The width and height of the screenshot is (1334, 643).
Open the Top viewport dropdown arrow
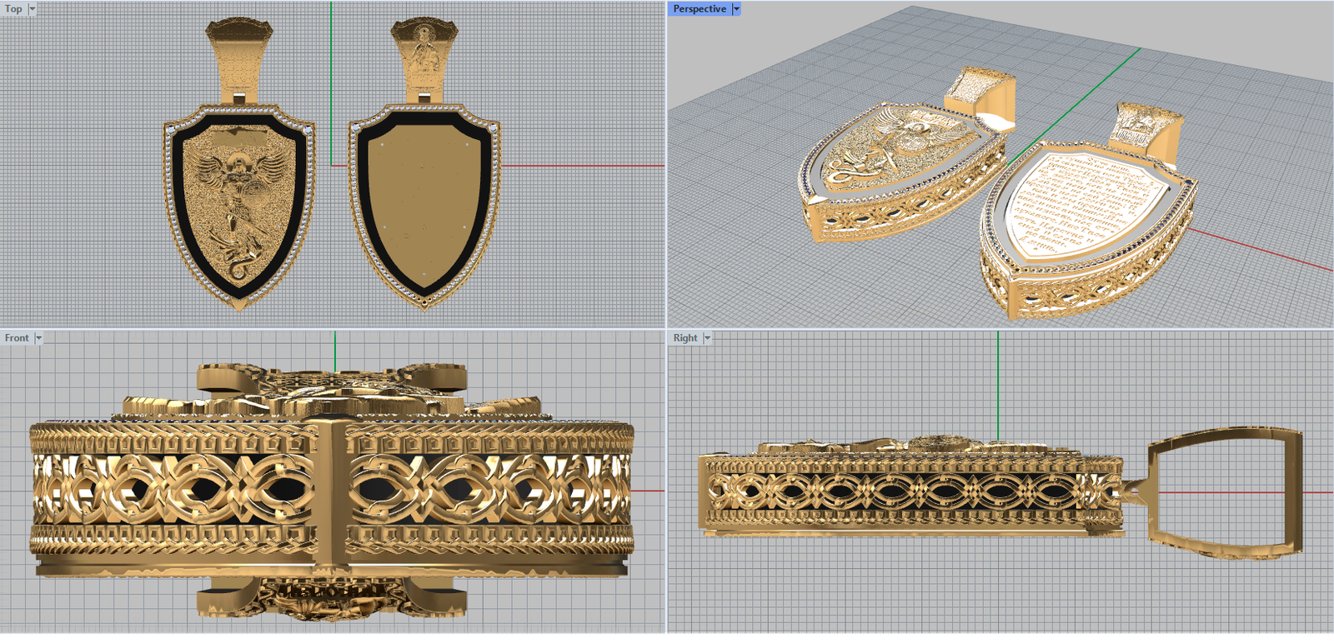[x=33, y=9]
